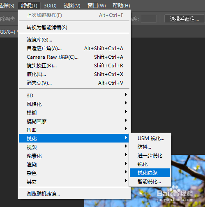The height and width of the screenshot is (207, 205).
Task: Click the width/height input field in options bar
Action: (149, 19)
